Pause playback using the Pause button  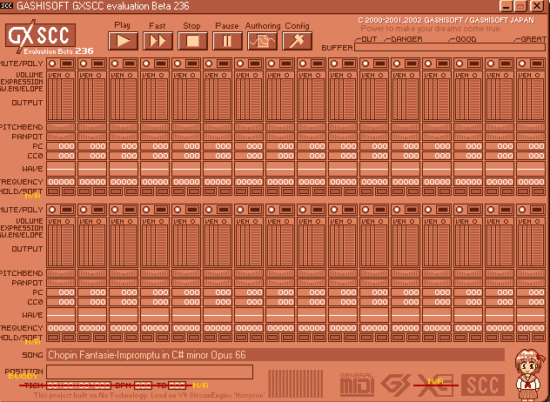click(x=227, y=41)
